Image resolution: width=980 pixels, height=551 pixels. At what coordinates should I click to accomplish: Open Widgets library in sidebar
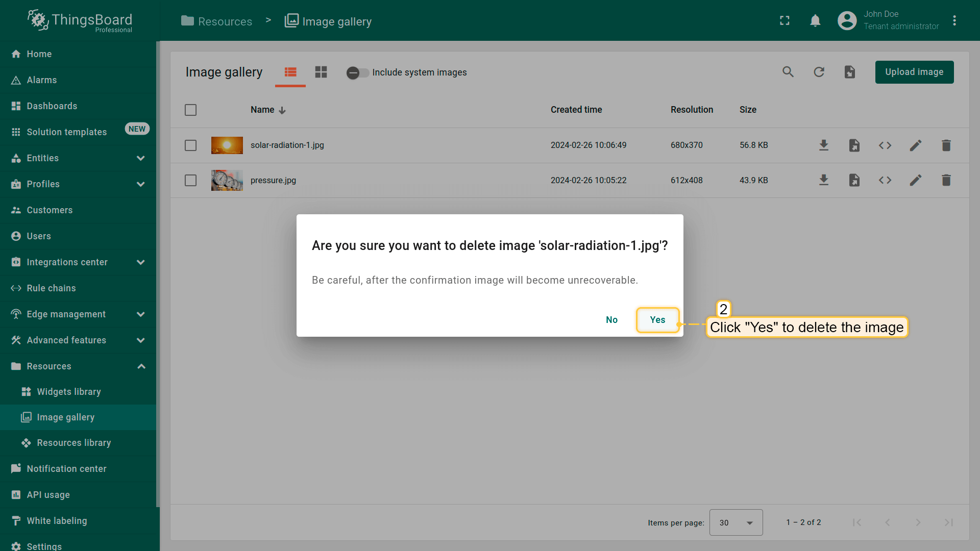pyautogui.click(x=69, y=392)
